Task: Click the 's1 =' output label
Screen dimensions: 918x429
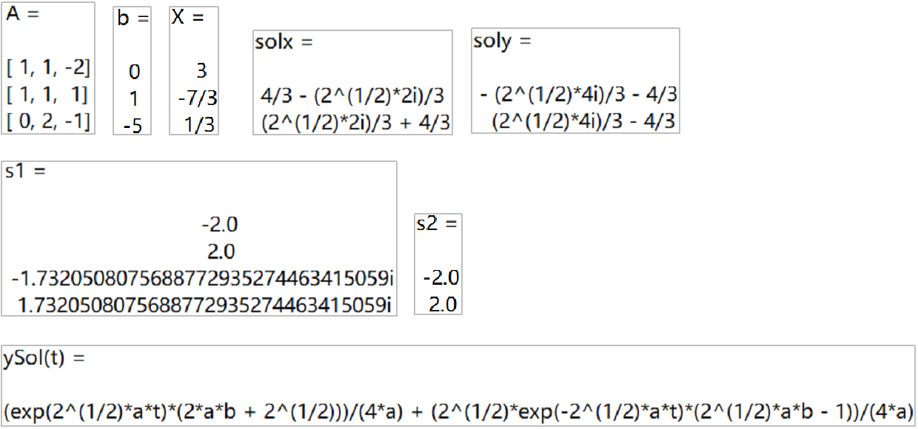Action: 26,172
